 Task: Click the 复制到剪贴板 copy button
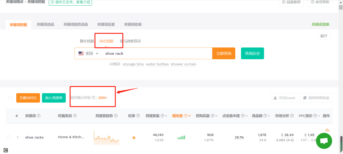[x=316, y=98]
